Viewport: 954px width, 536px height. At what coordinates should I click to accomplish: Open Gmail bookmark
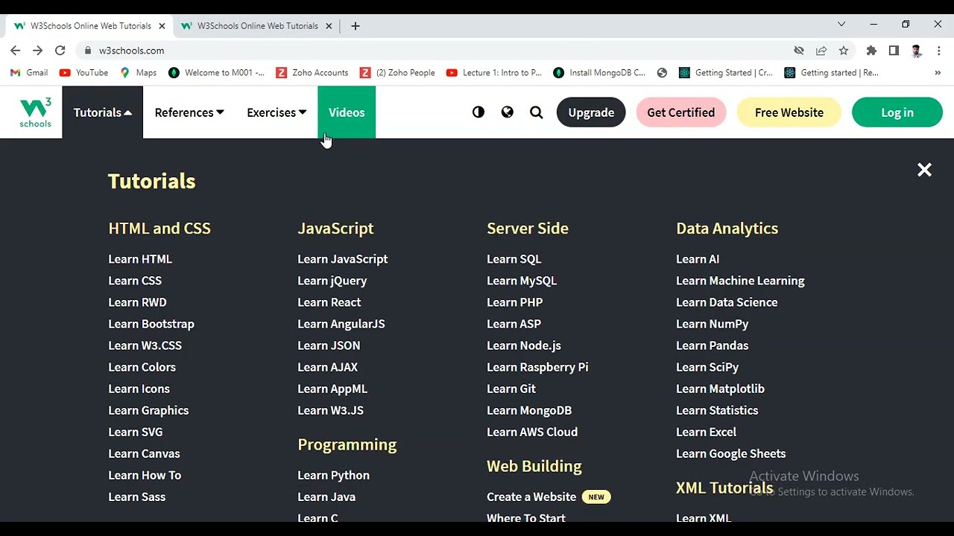coord(29,73)
